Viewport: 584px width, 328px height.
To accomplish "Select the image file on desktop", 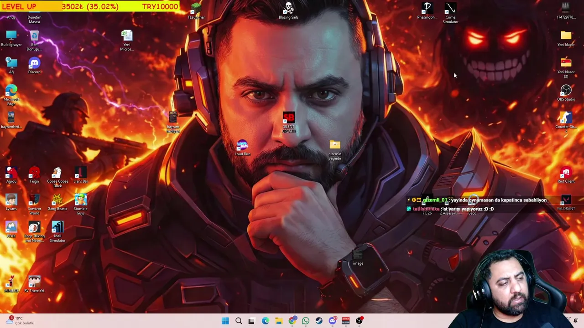I will tap(358, 257).
